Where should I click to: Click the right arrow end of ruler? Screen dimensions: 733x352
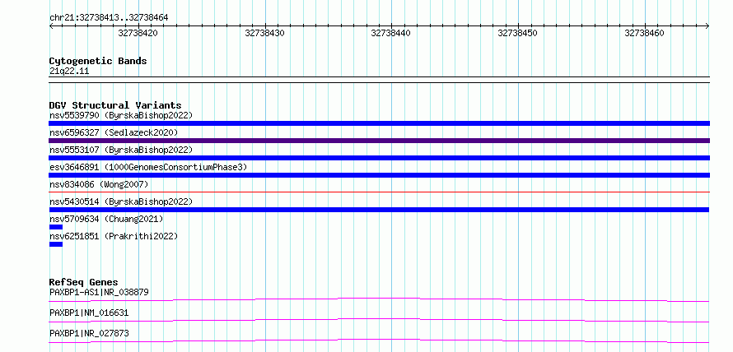point(707,26)
